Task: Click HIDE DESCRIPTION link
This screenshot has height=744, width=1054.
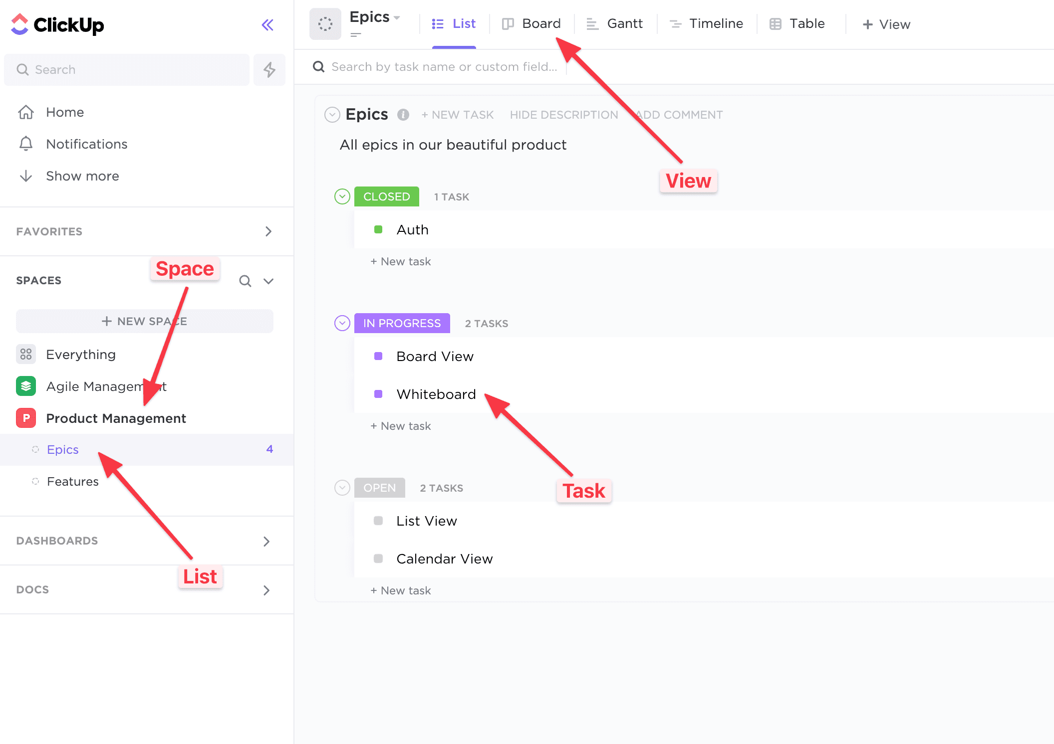Action: 564,114
